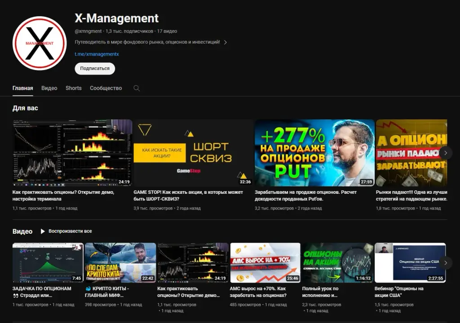Screen dimensions: 460x323
Task: Click title 'GAME STOP! Как искать акции...'
Action: 188,196
